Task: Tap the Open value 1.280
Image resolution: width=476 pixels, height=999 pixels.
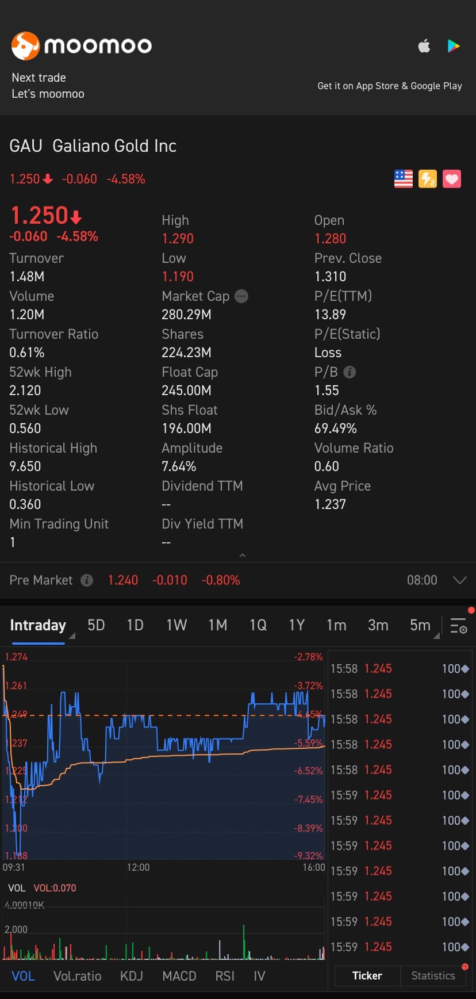Action: (331, 239)
